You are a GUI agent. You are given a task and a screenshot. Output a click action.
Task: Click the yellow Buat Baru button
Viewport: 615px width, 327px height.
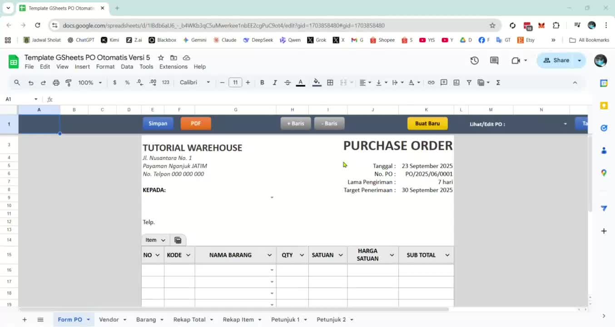[427, 124]
